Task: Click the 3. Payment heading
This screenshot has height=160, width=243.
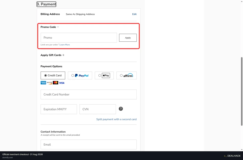Action: pyautogui.click(x=46, y=4)
